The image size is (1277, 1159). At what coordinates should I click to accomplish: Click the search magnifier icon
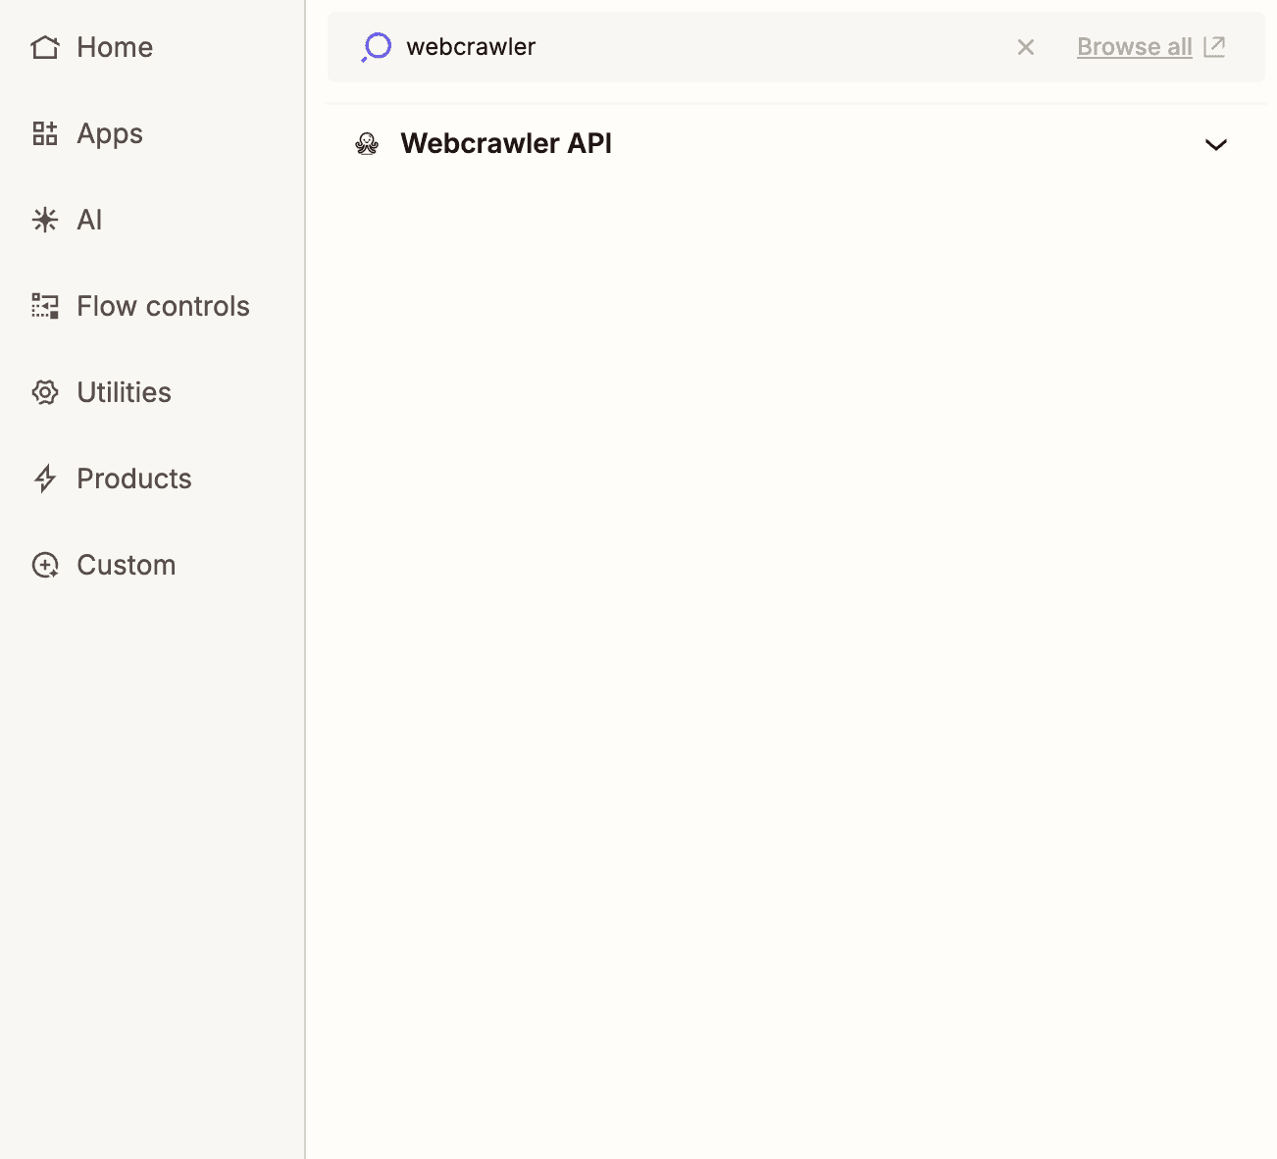[375, 46]
